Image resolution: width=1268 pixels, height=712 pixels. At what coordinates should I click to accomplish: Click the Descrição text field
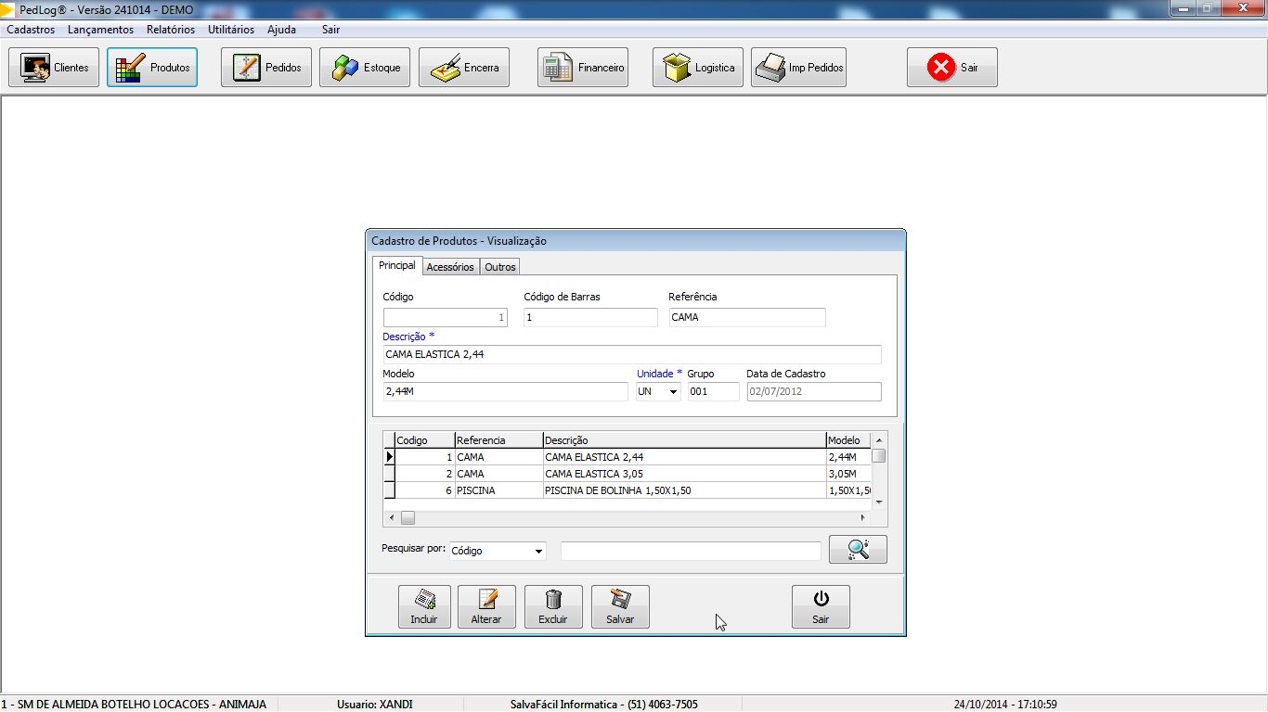631,354
